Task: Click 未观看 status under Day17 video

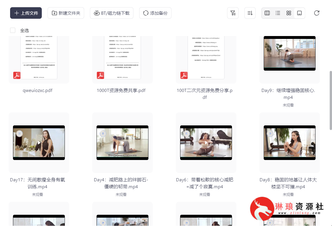Action: coord(37,195)
